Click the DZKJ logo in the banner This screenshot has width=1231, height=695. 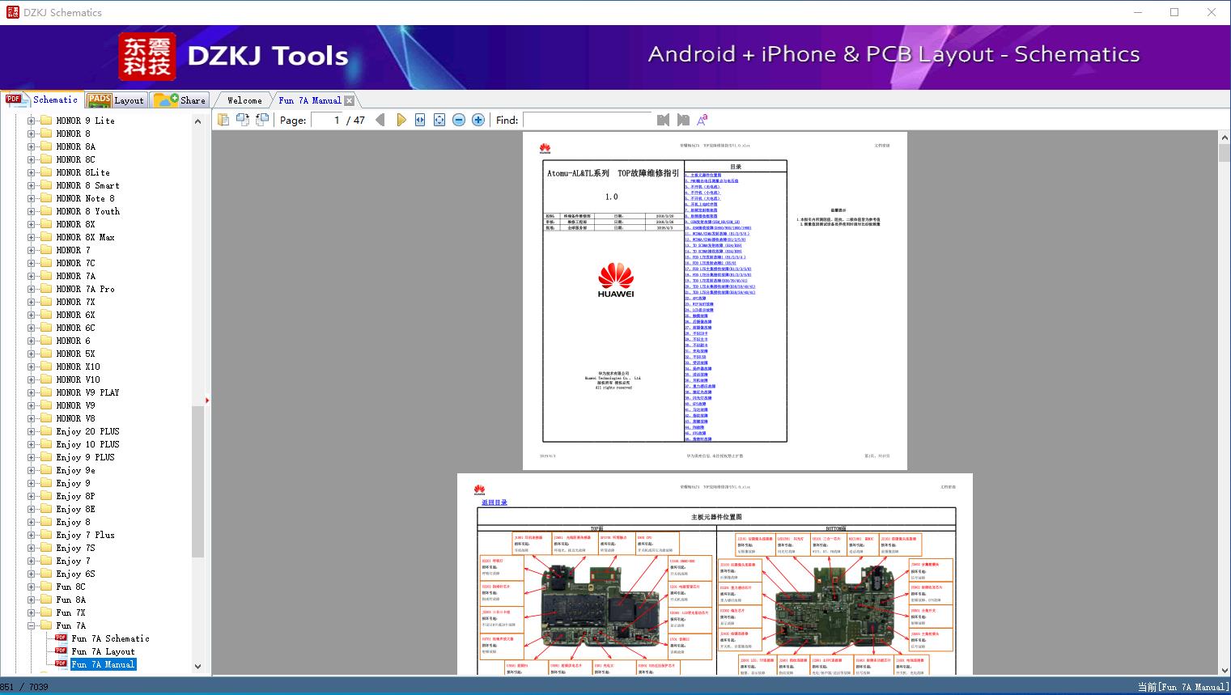[146, 56]
